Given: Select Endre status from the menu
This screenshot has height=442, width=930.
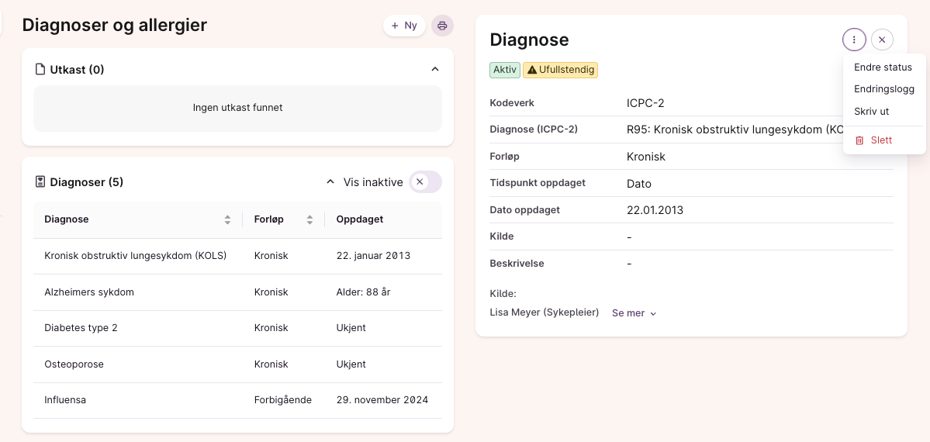Looking at the screenshot, I should pos(883,67).
